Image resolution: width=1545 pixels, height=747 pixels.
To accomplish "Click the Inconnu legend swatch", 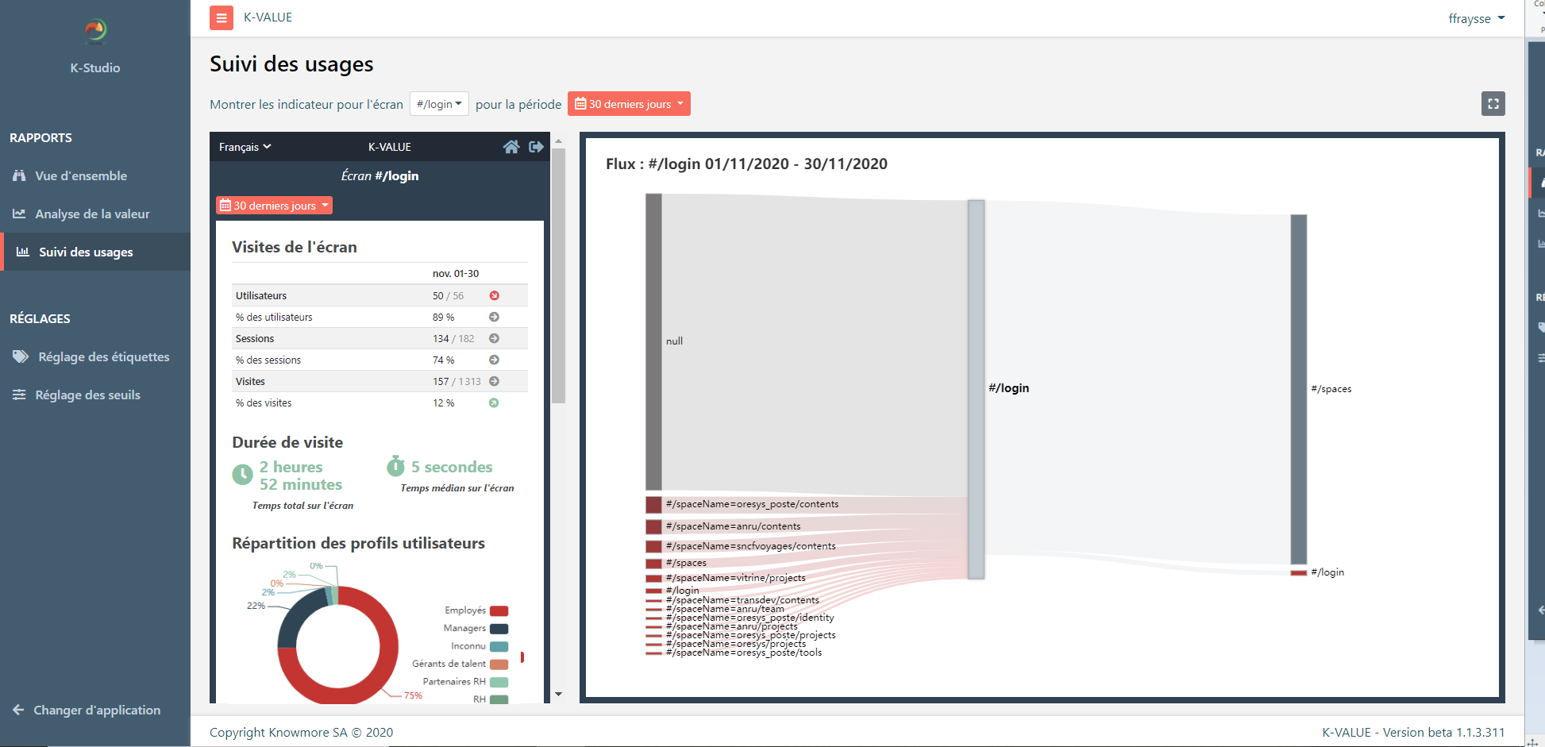I will (499, 646).
